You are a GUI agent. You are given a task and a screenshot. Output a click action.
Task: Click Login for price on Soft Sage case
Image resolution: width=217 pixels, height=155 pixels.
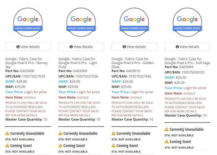tap(194, 88)
